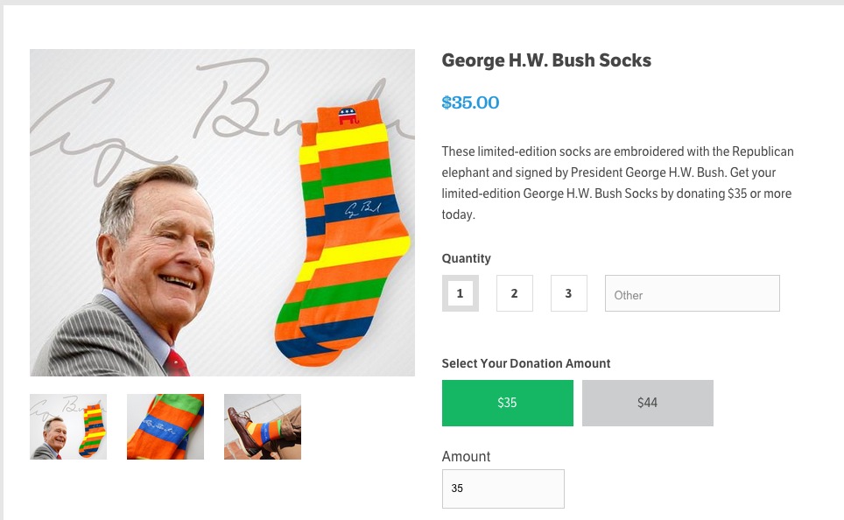Click the George H.W. Bush Socks title
Image resolution: width=844 pixels, height=520 pixels.
[546, 60]
